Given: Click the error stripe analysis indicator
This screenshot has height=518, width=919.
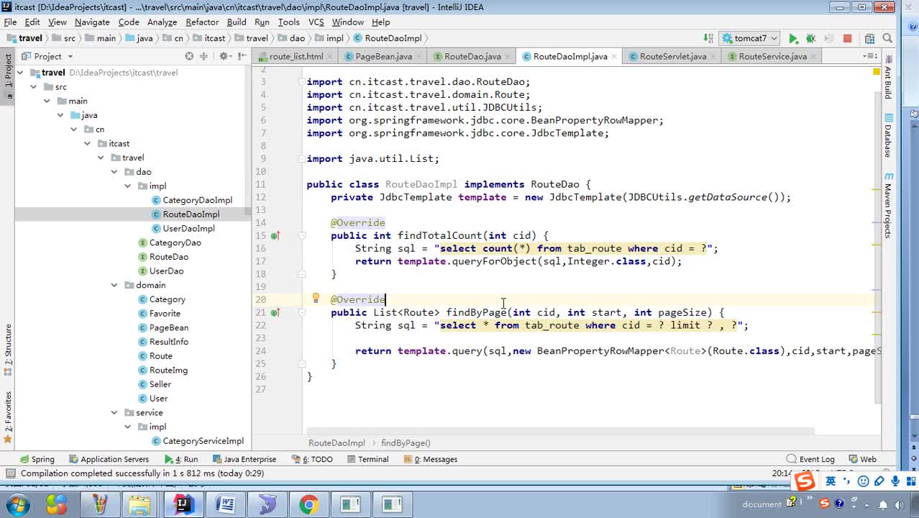Looking at the screenshot, I should 877,72.
